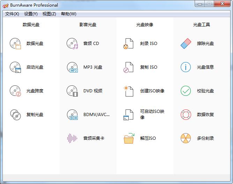The width and height of the screenshot is (233, 184).
Task: Launch the 启动光盘 label
Action: click(35, 67)
